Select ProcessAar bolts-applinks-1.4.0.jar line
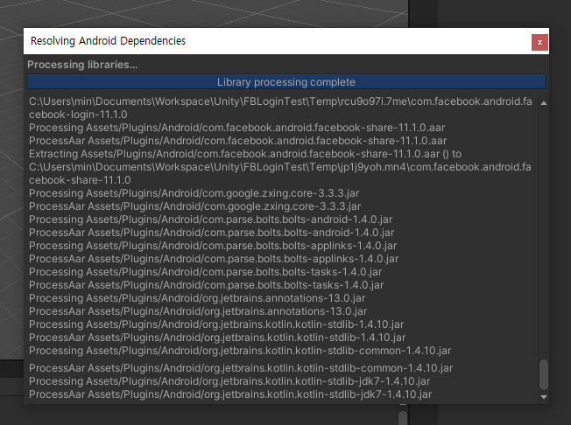This screenshot has height=425, width=571. pos(214,259)
